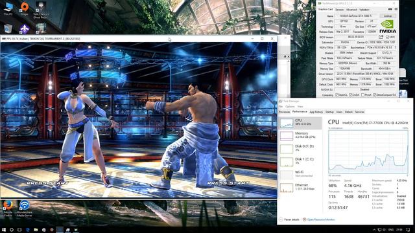Open the Advanced tab in GPU-Z
Screen dimensions: 415x233
coord(351,10)
